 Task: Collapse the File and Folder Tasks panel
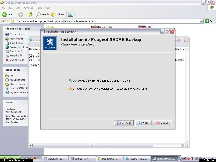[39, 29]
